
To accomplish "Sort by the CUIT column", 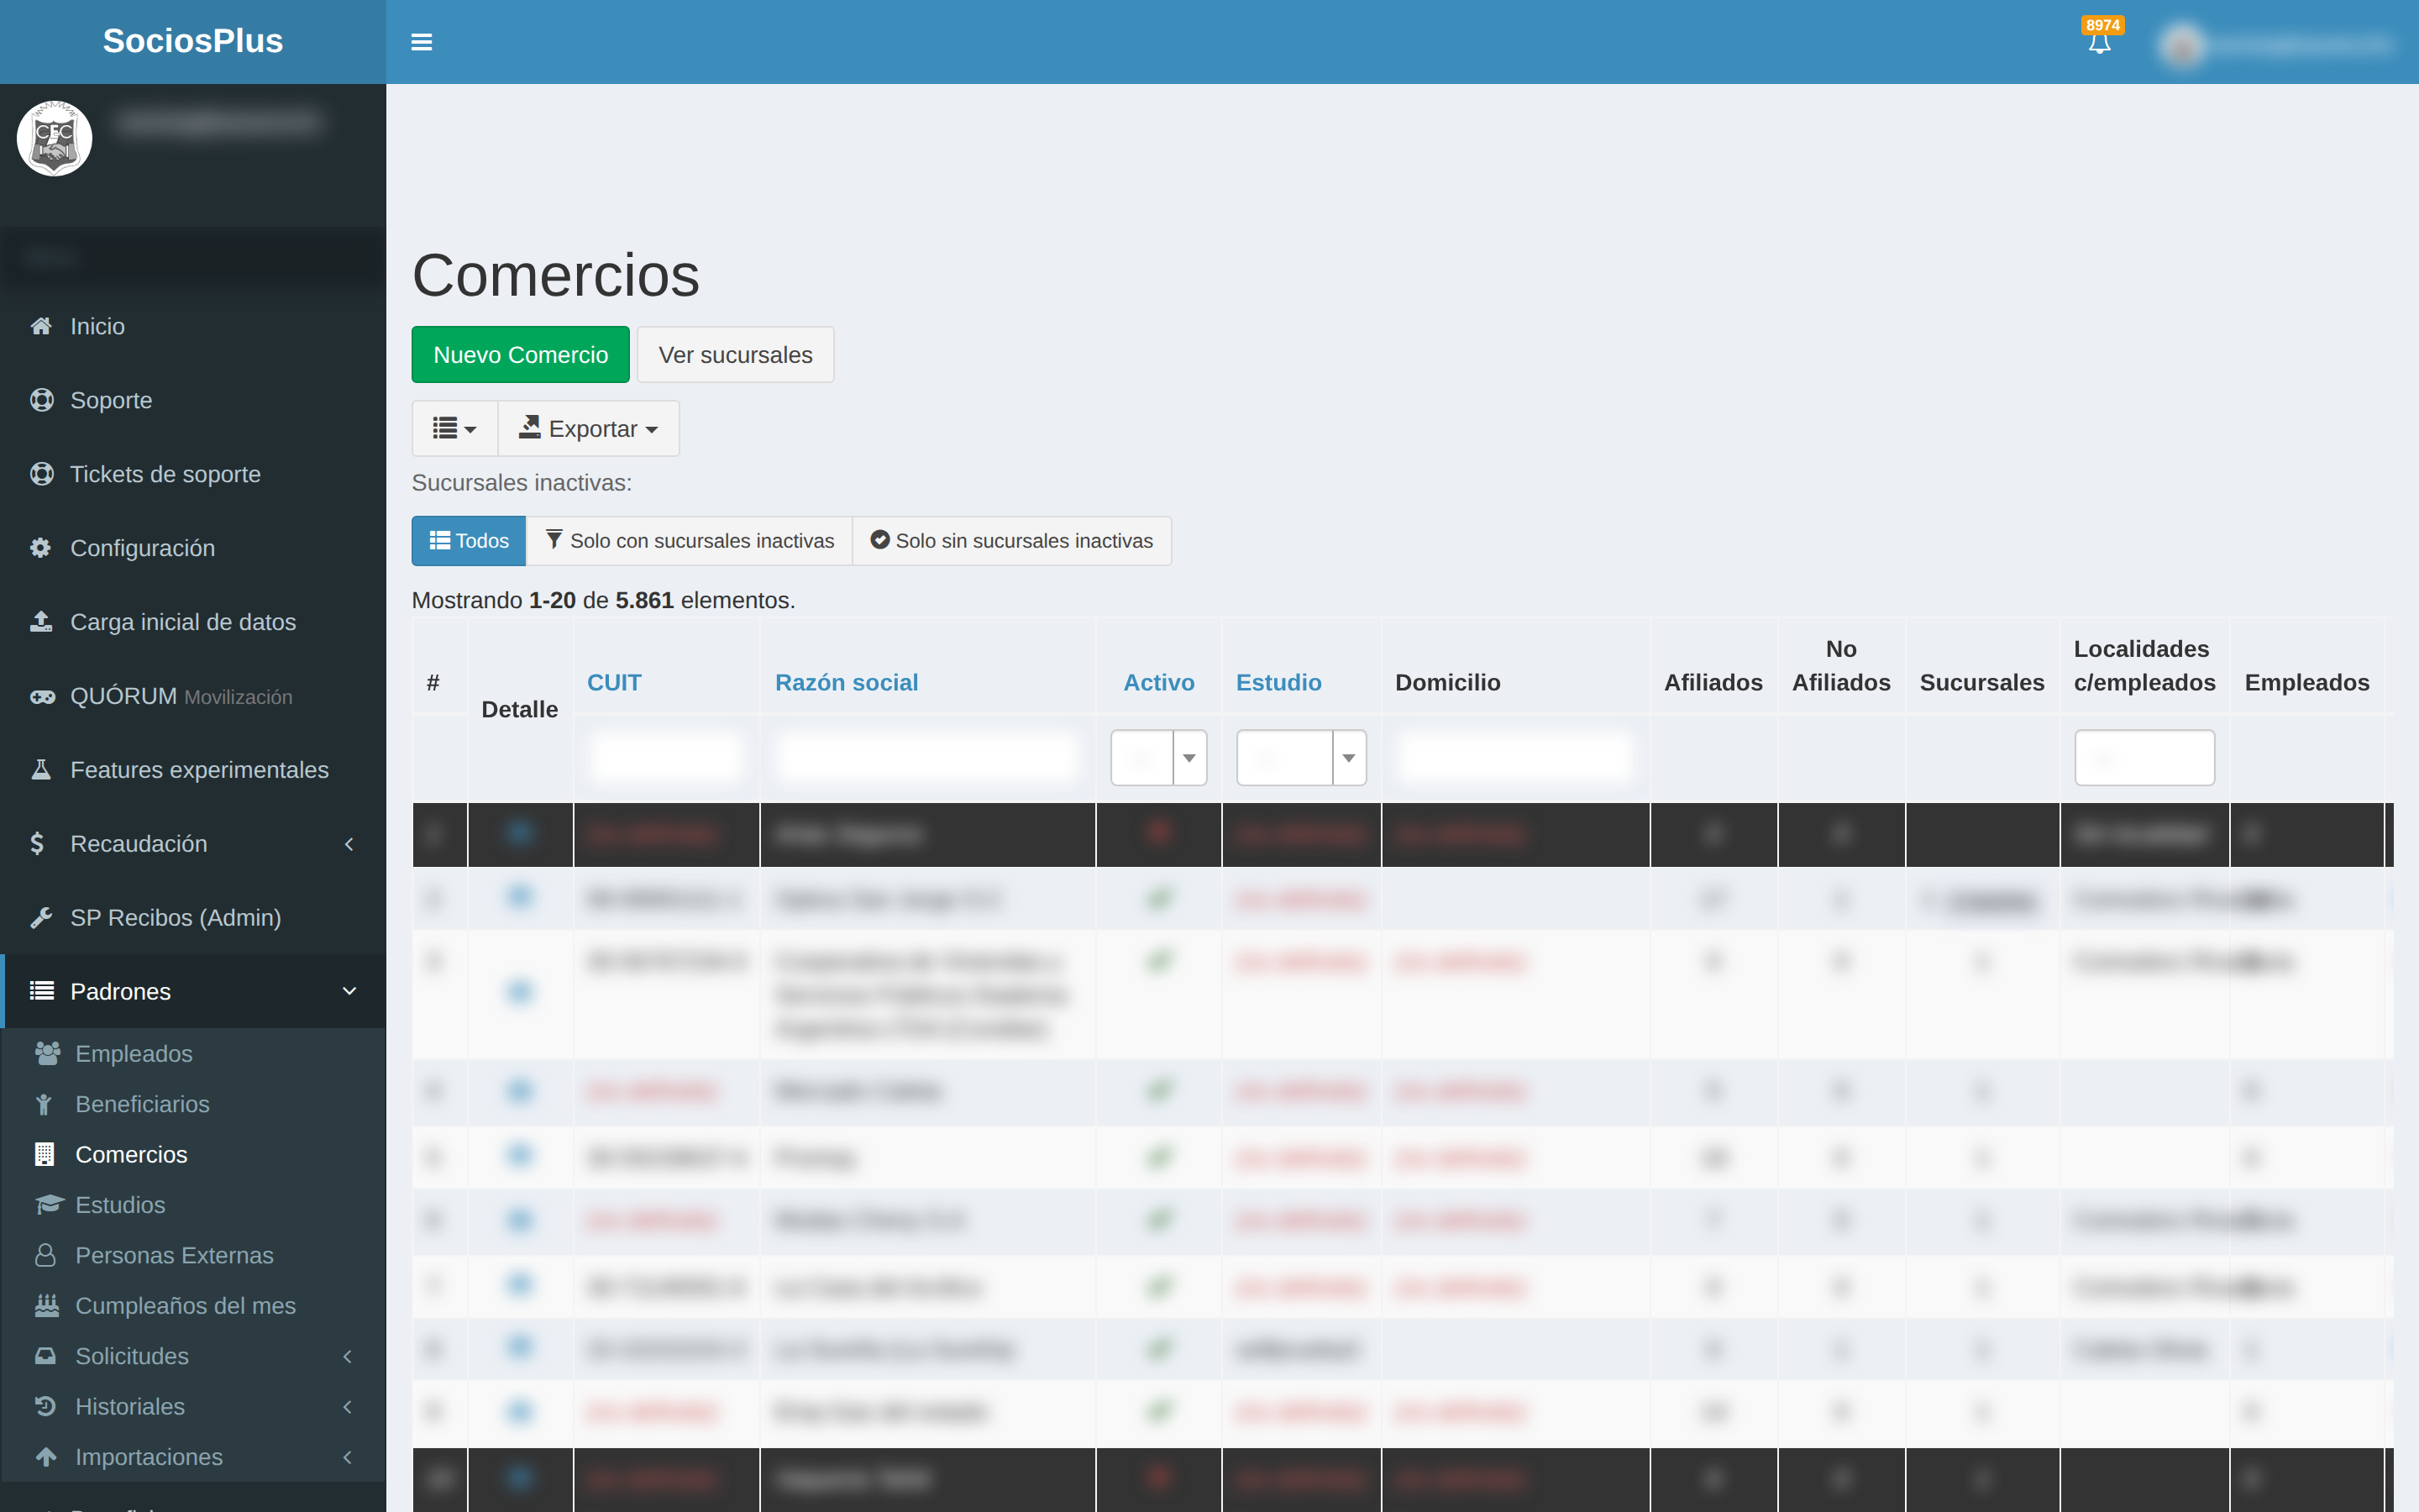I will tap(614, 682).
